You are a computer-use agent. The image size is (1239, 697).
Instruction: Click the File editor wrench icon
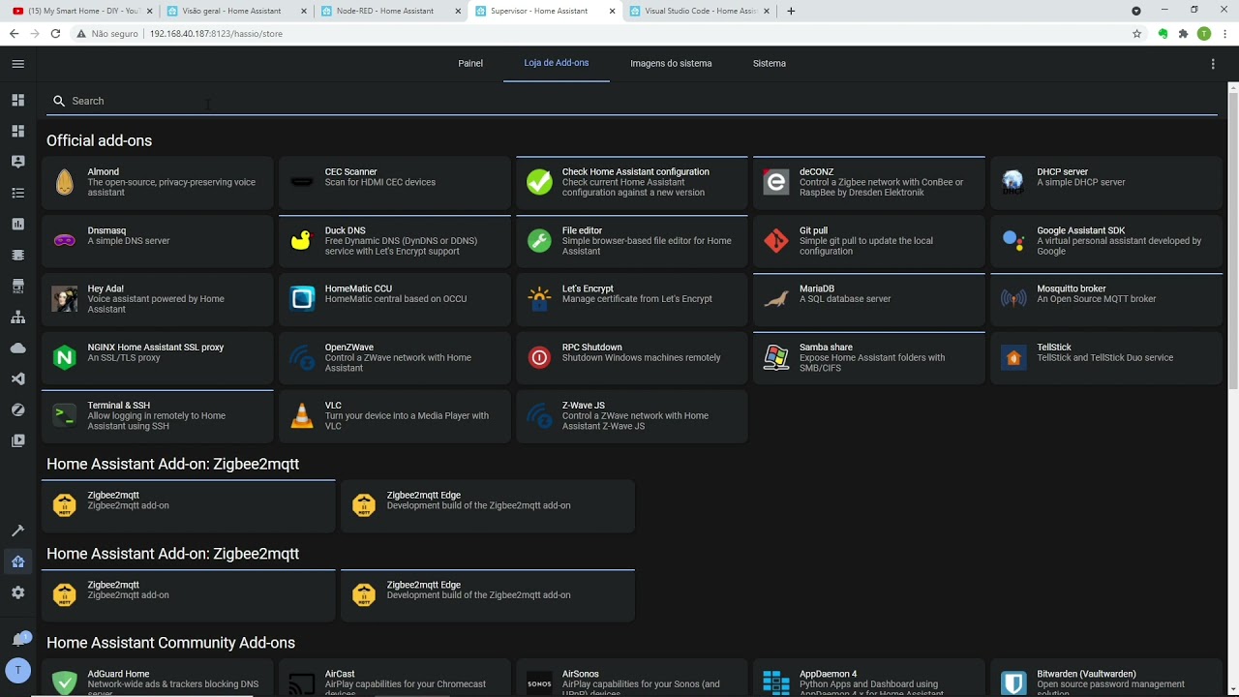[539, 241]
